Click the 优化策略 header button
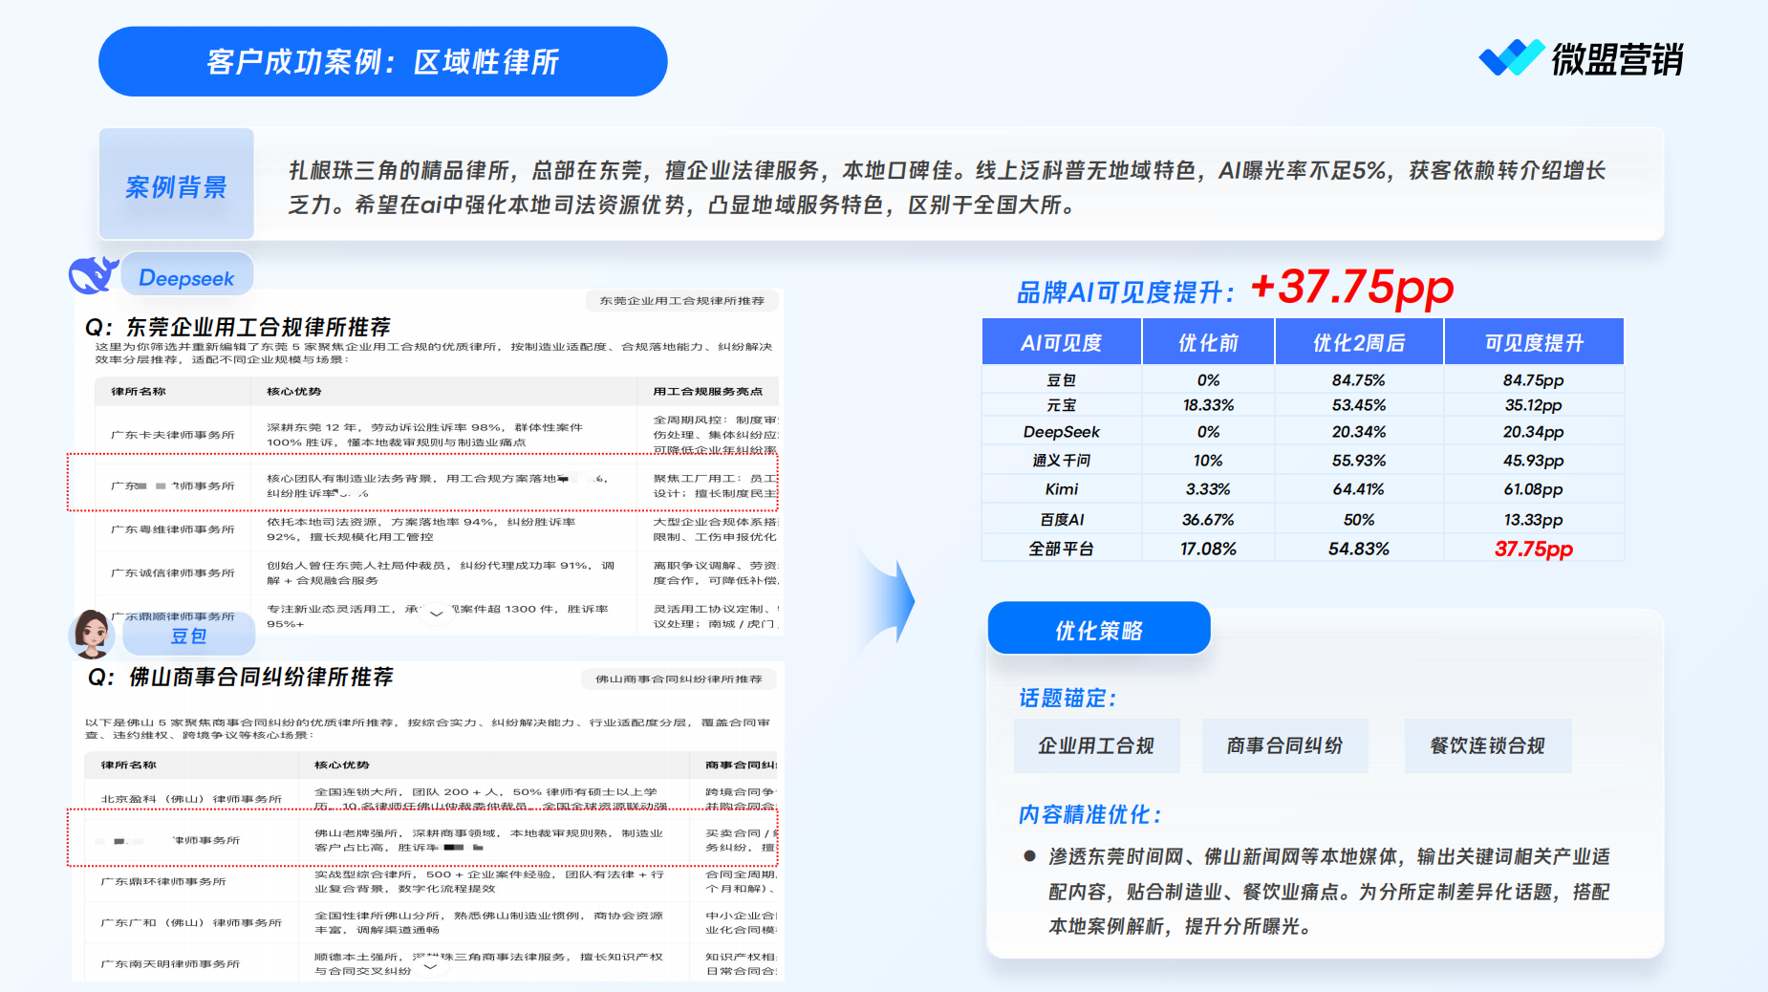 [x=1099, y=629]
